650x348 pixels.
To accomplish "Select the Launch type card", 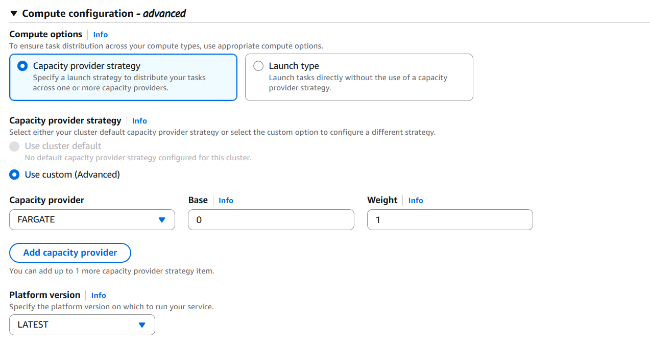I will tap(359, 77).
